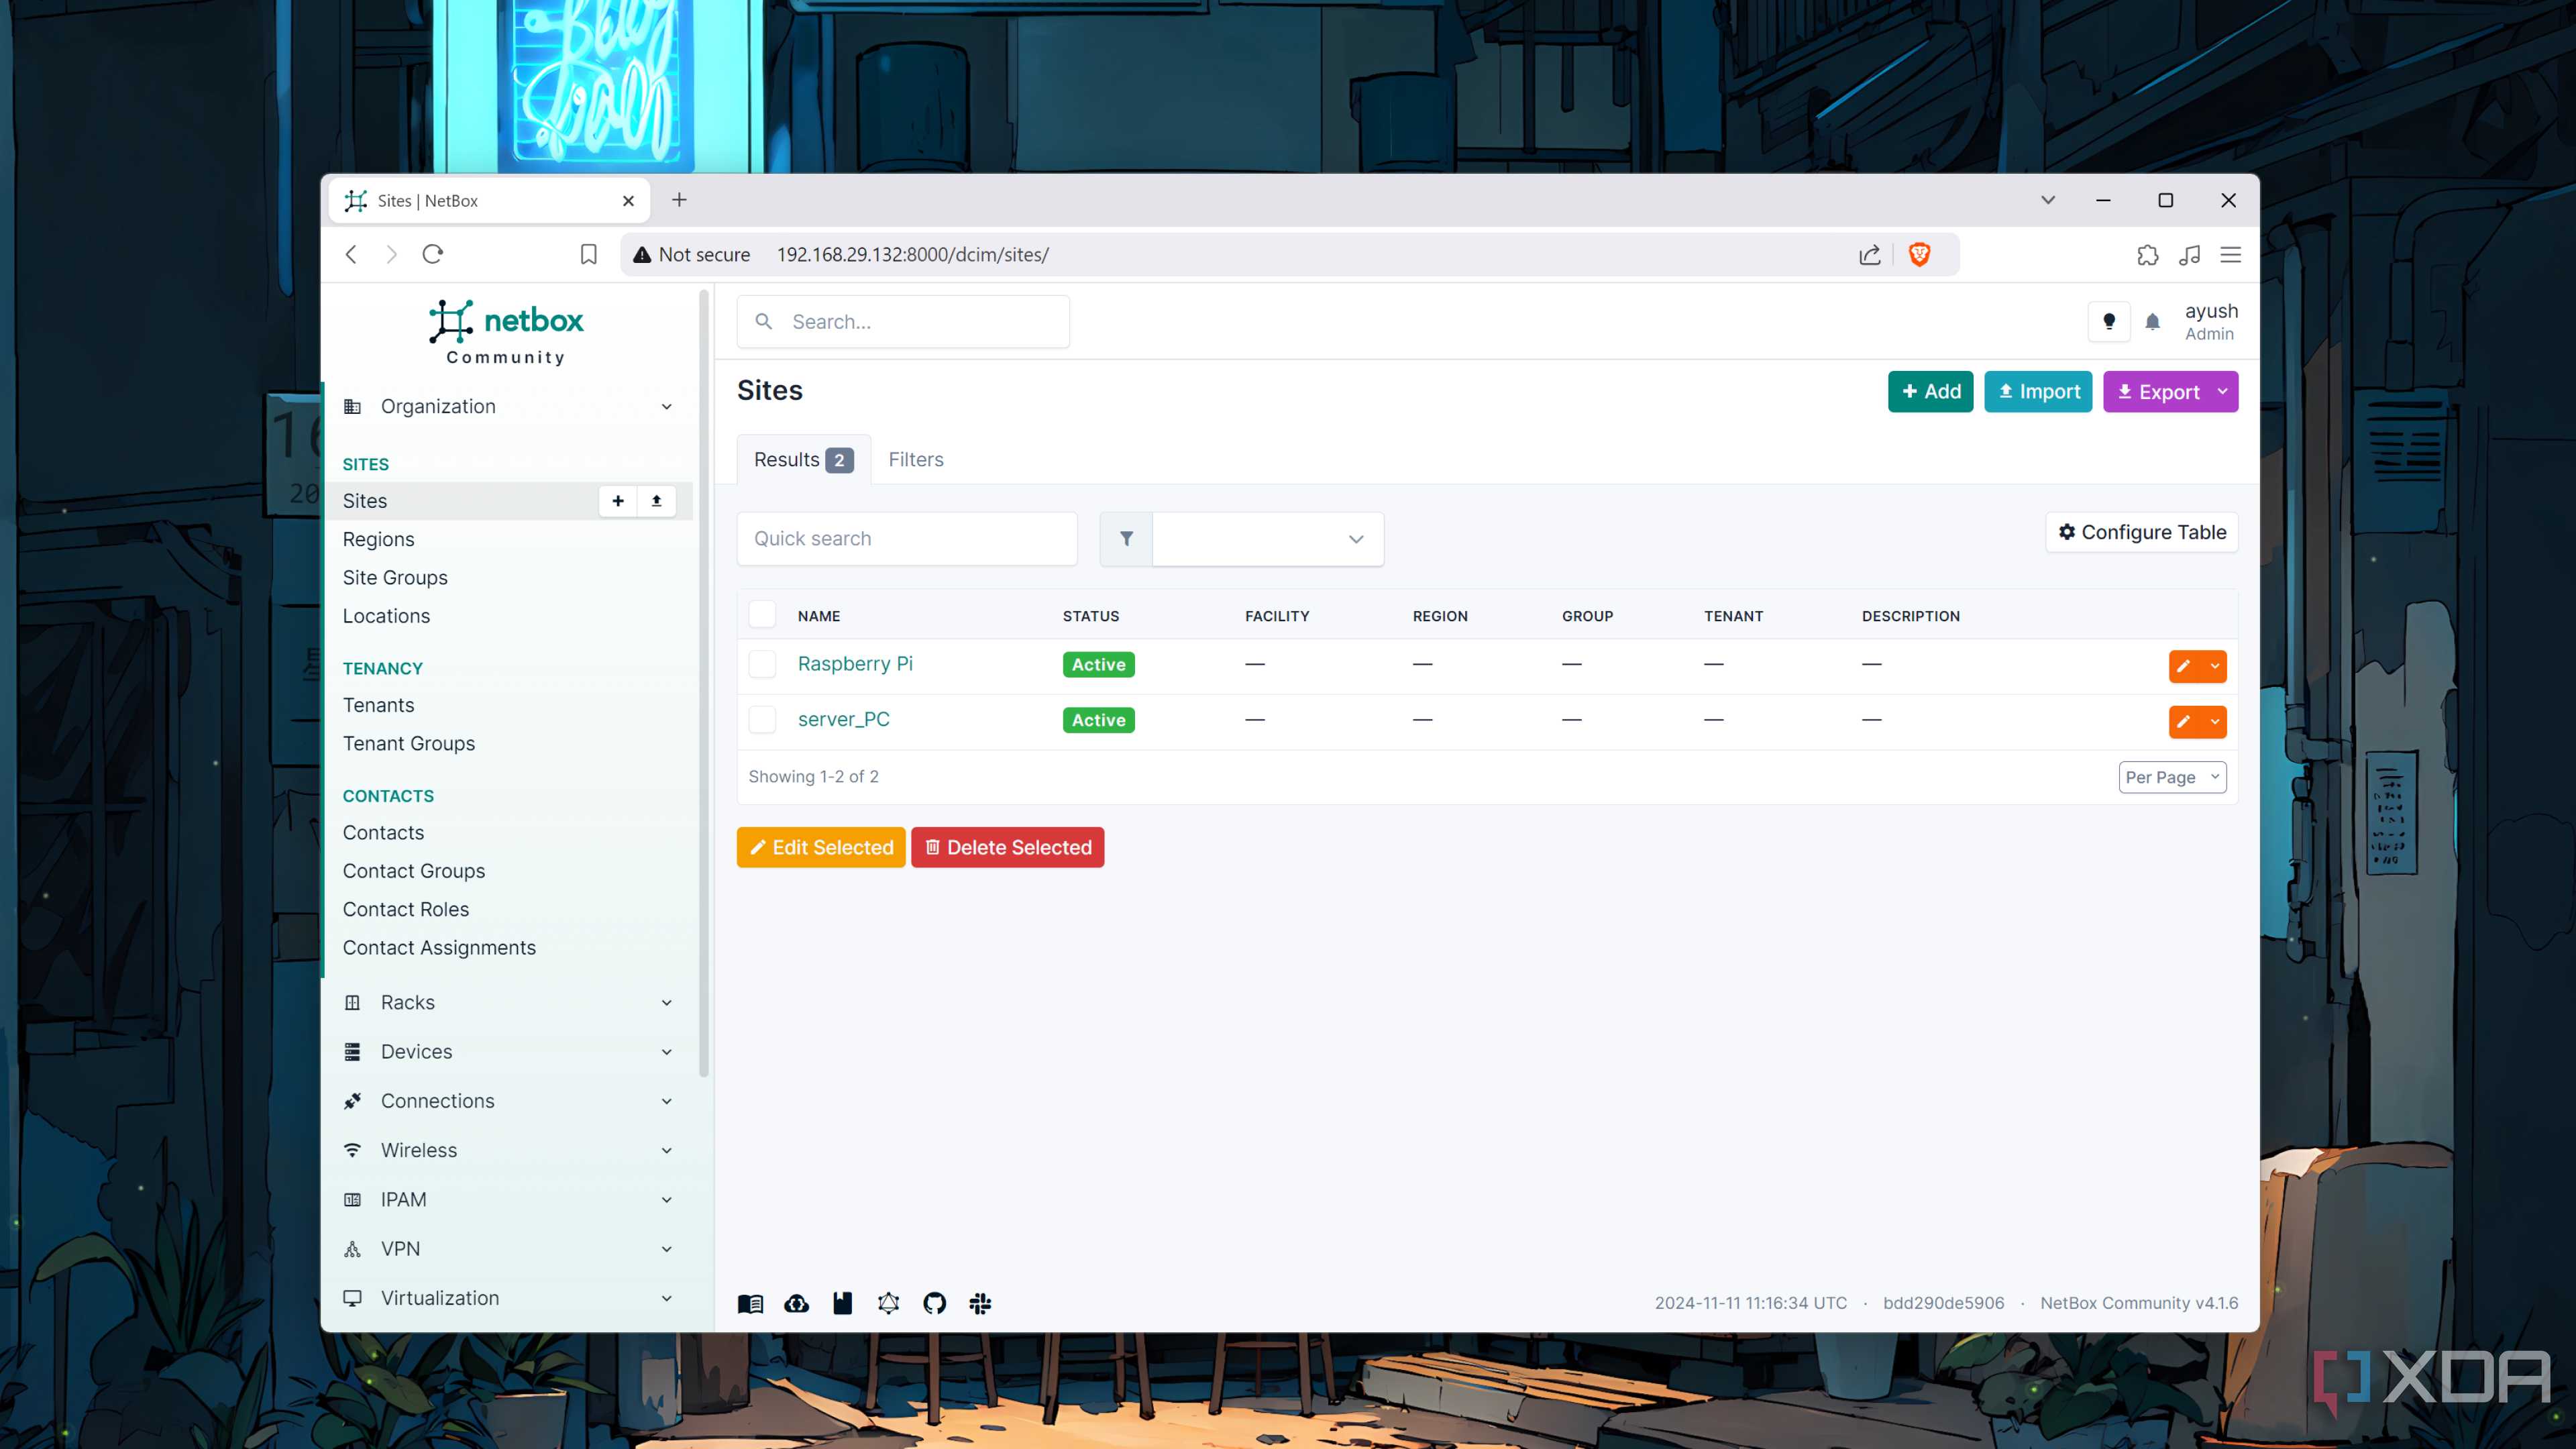Viewport: 2576px width, 1449px height.
Task: Open Regions in the sidebar
Action: 378,539
